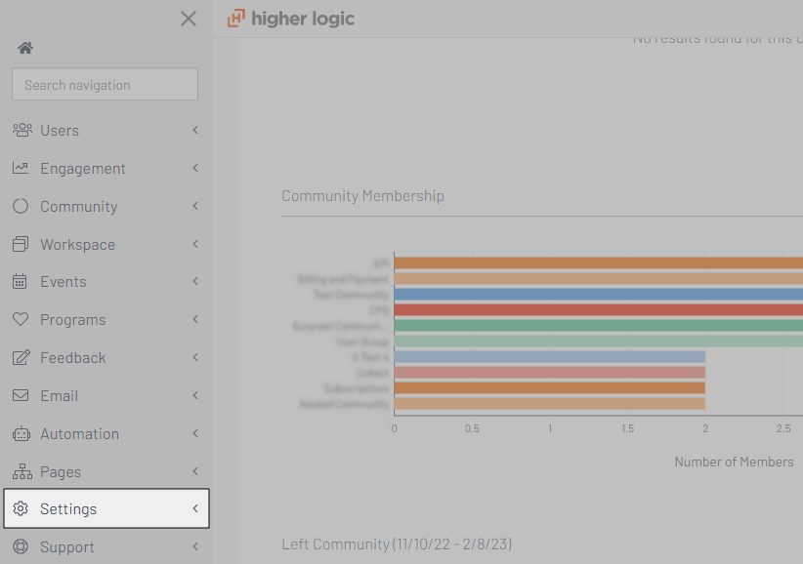Expand the Email section chevron
Screen dimensions: 803x564
195,395
